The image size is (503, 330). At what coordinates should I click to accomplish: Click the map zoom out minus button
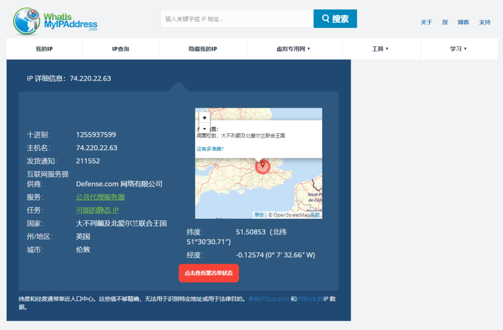(204, 128)
